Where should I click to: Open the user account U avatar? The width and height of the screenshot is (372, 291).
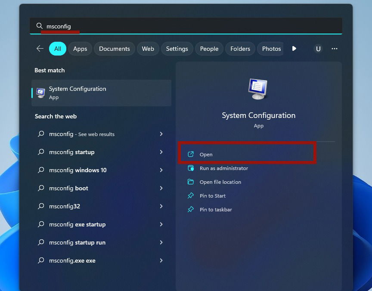click(x=318, y=49)
